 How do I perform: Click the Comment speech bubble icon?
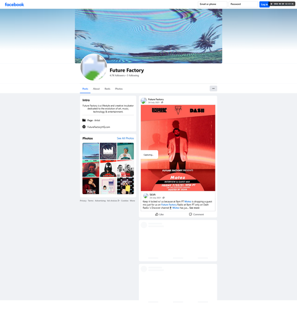click(x=190, y=214)
